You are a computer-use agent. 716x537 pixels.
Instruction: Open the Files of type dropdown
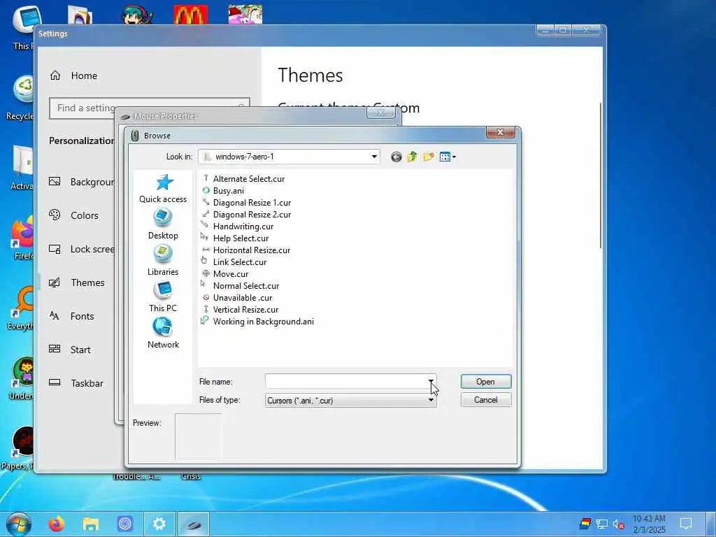tap(351, 401)
